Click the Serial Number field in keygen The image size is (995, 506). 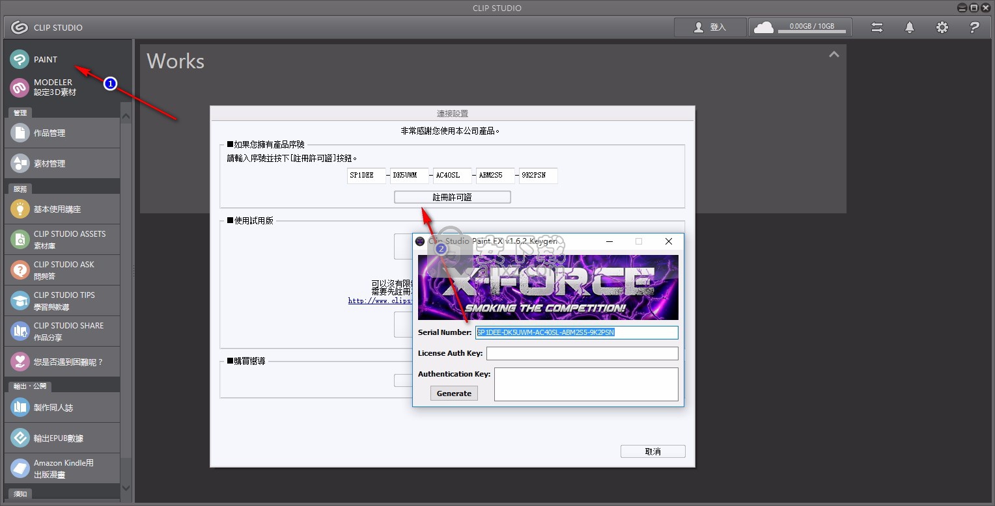coord(577,332)
